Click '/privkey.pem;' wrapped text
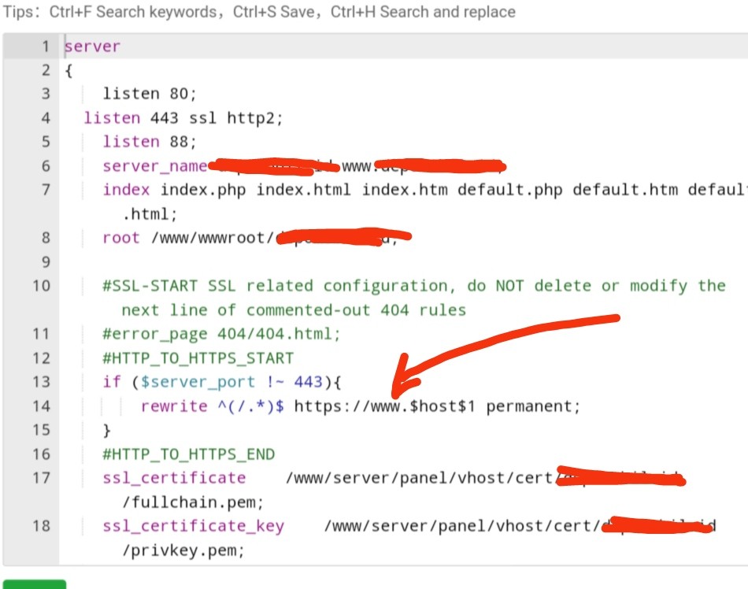 click(x=183, y=550)
